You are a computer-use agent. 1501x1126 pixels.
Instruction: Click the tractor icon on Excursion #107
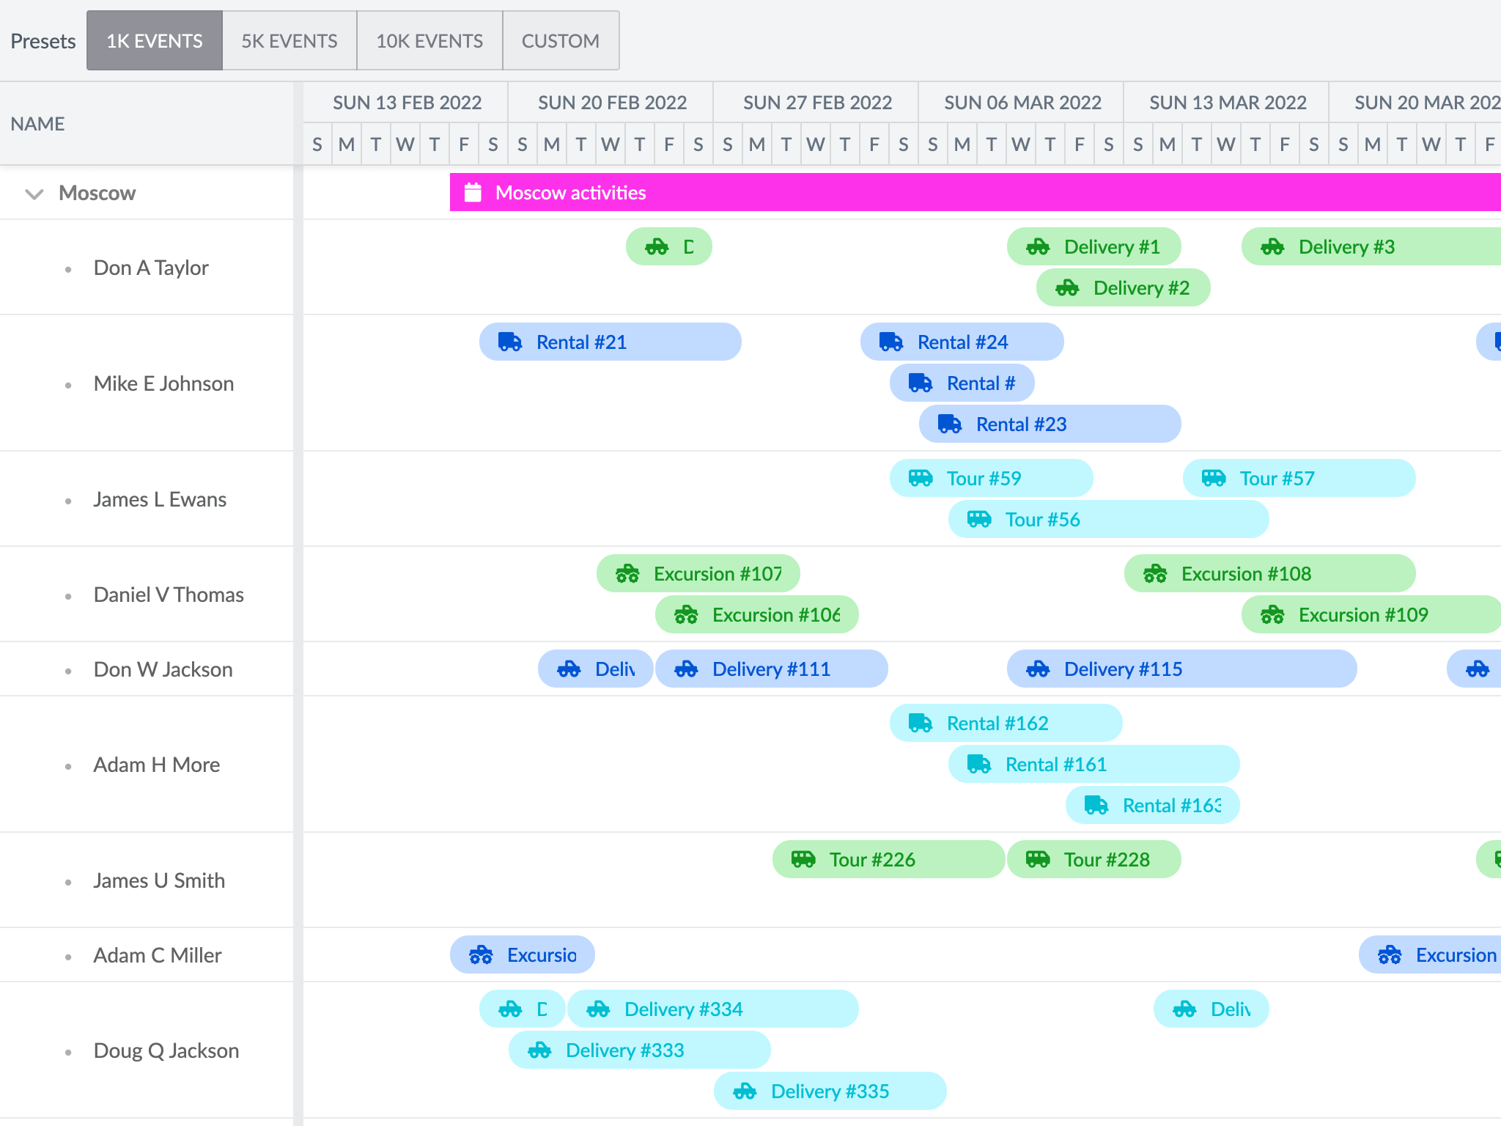[628, 573]
